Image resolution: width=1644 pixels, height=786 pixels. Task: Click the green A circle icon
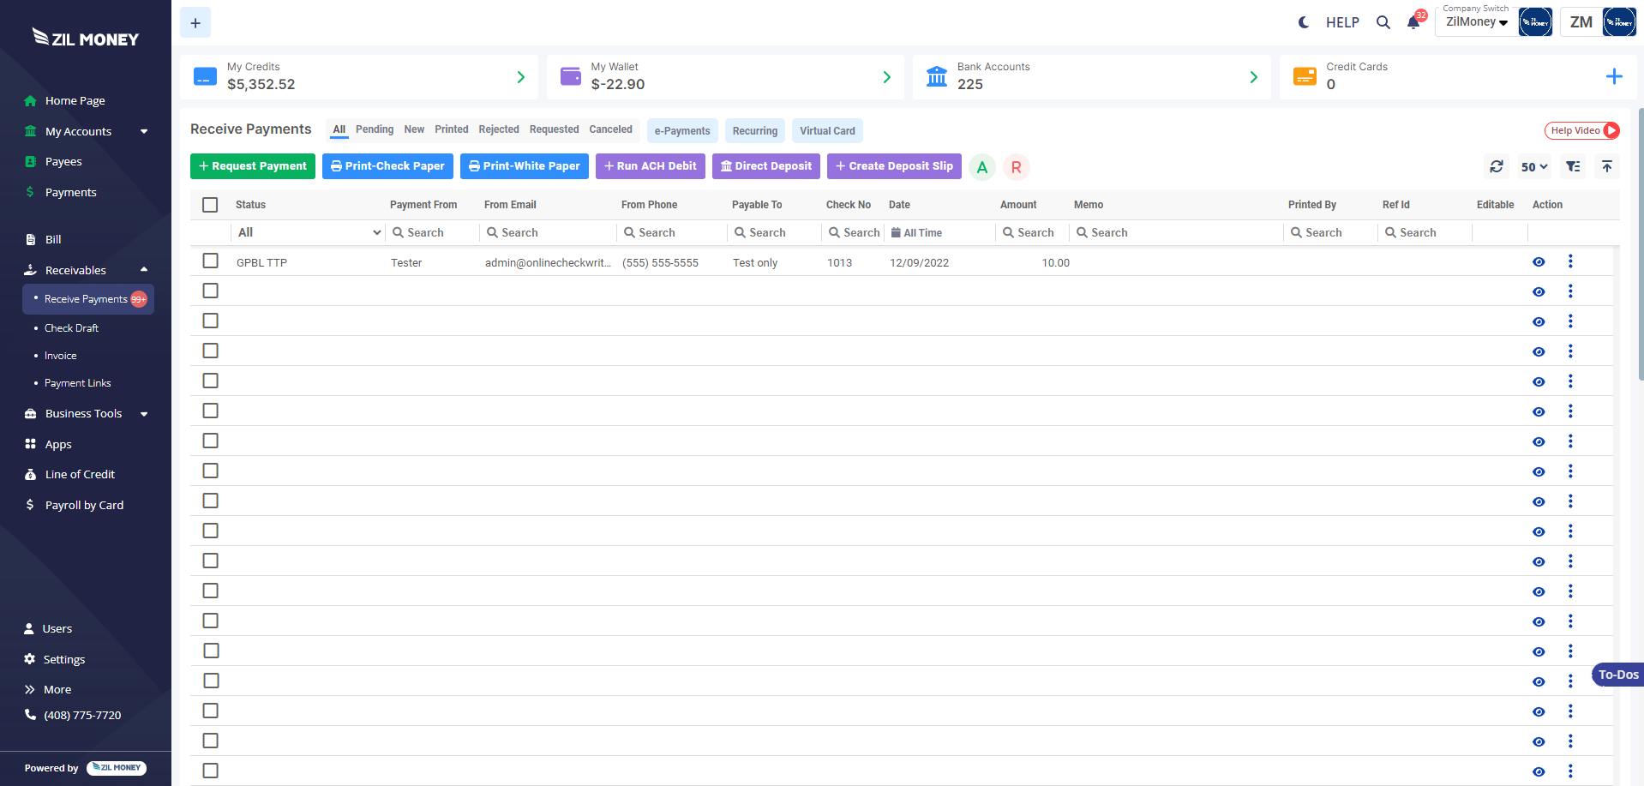point(982,167)
